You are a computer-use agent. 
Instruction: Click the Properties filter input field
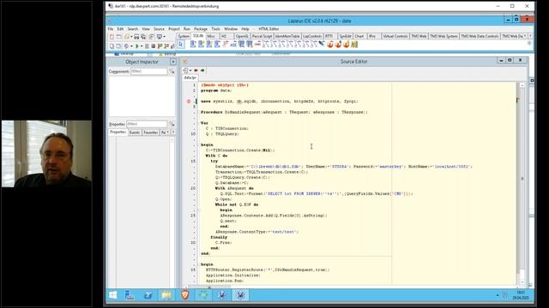[x=147, y=124]
